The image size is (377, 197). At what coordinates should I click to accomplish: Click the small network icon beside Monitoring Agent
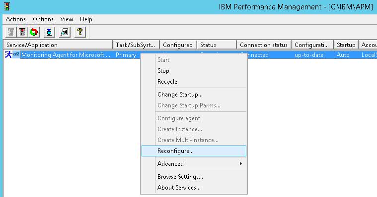pos(16,54)
